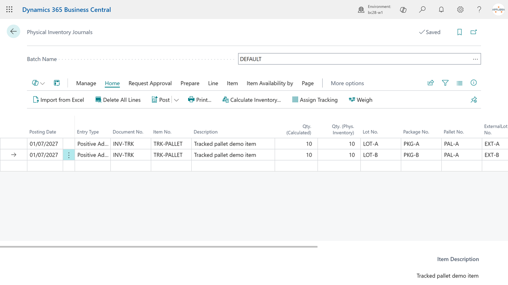Click Assign Tracking
The width and height of the screenshot is (508, 285).
coord(315,100)
